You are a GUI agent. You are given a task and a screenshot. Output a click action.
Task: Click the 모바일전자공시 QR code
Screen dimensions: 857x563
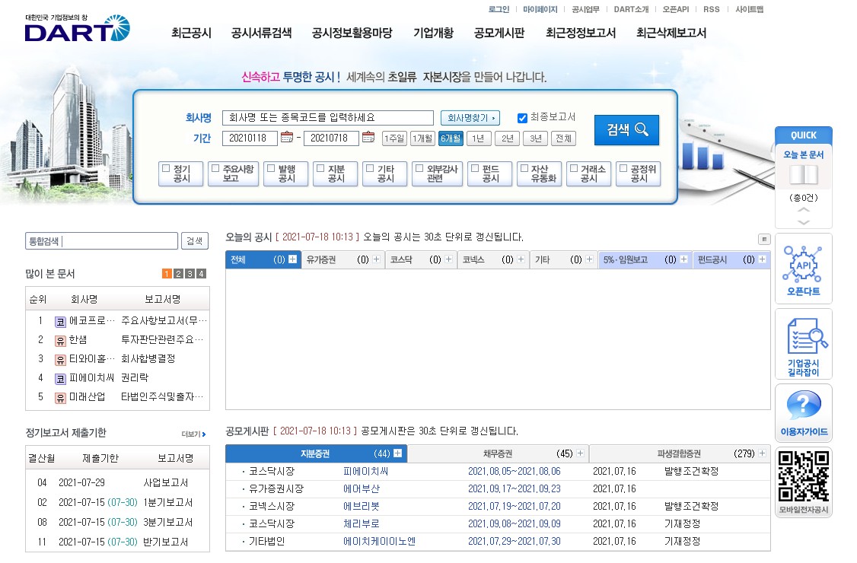point(804,476)
